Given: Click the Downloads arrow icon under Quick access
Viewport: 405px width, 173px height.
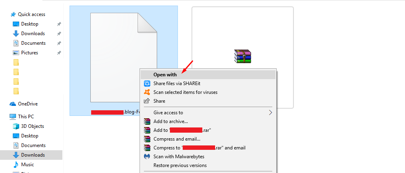Looking at the screenshot, I should tap(16, 34).
